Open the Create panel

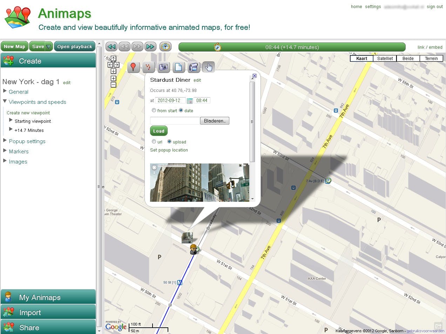point(48,61)
